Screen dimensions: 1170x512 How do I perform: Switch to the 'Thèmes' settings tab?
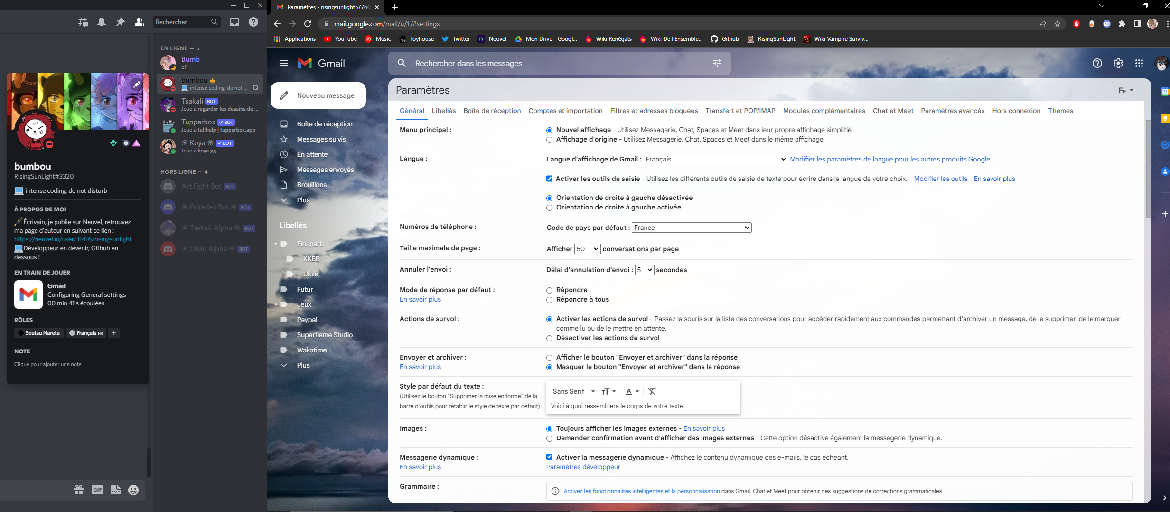click(1061, 111)
